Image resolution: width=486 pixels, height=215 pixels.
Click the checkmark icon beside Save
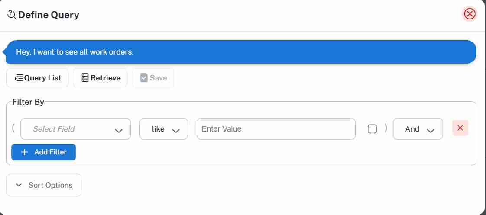(x=144, y=78)
